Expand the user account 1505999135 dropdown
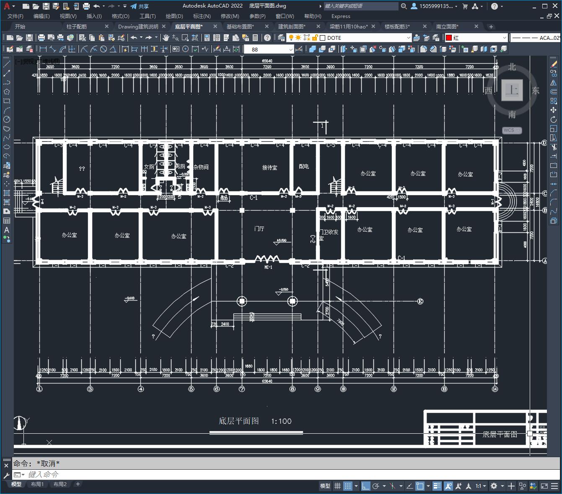This screenshot has height=494, width=562. click(x=434, y=6)
